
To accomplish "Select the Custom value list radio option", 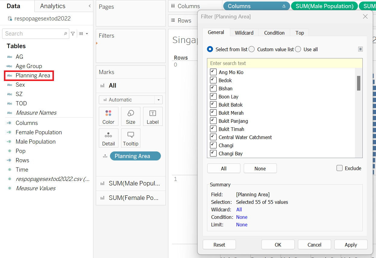I will (252, 49).
